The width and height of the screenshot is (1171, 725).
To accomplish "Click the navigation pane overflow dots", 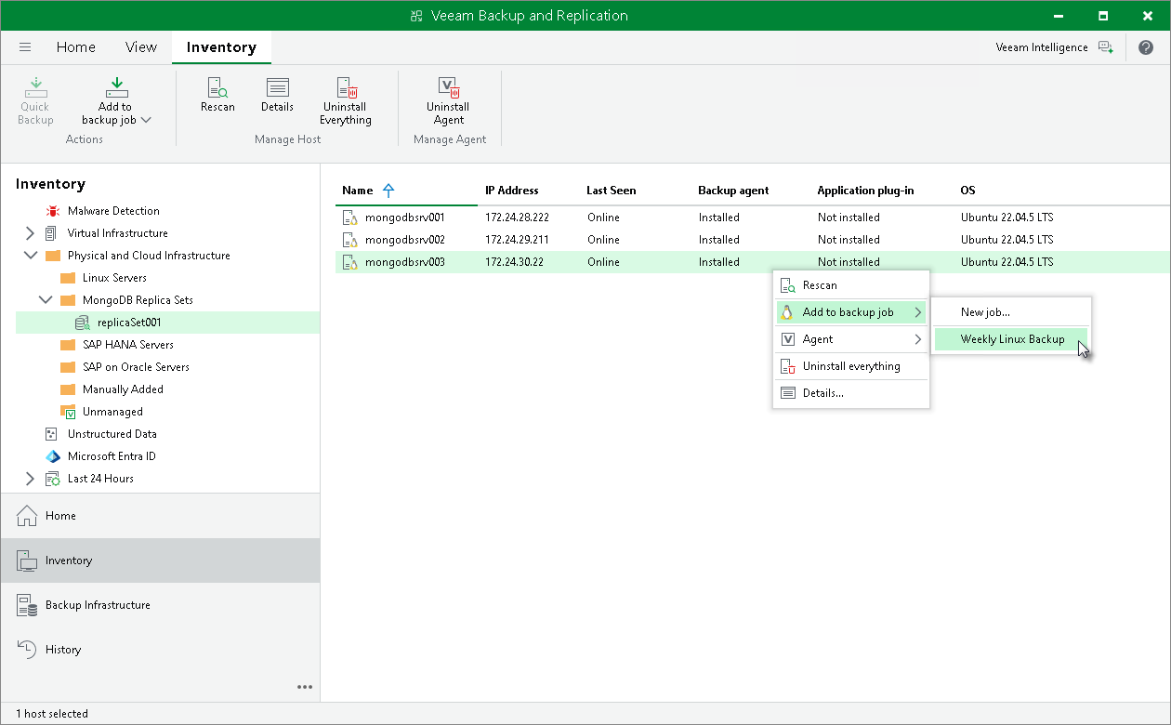I will (x=305, y=687).
